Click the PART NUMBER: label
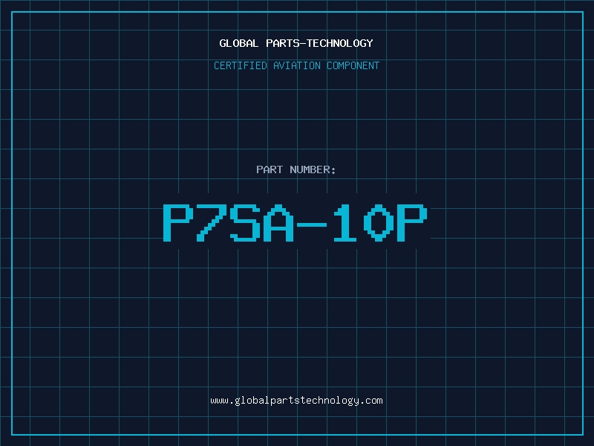The width and height of the screenshot is (594, 446). (x=296, y=169)
